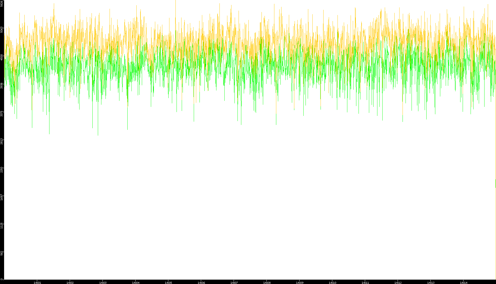This screenshot has height=284, width=496.
Task: Select the 3938 value axis label
Action: coord(2,86)
